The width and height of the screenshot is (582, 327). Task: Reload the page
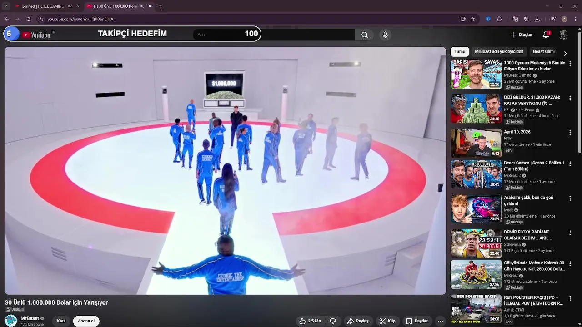[x=29, y=19]
